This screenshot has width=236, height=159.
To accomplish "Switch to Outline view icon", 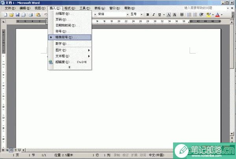I will (15, 150).
